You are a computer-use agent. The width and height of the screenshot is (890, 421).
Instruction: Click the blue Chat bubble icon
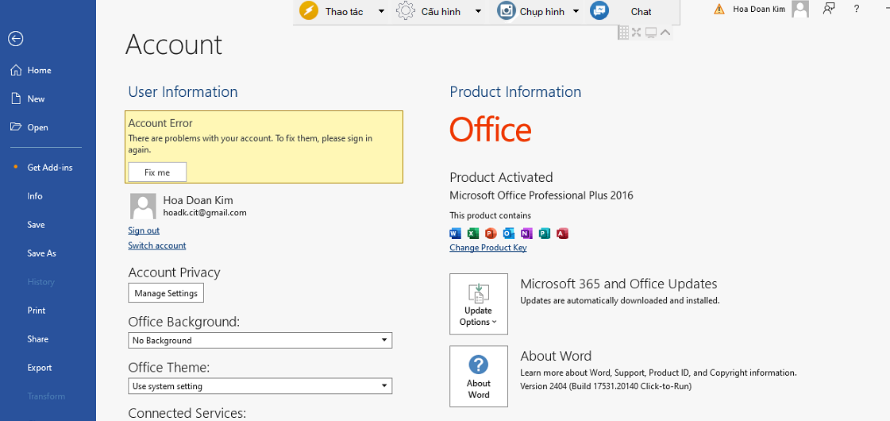599,11
